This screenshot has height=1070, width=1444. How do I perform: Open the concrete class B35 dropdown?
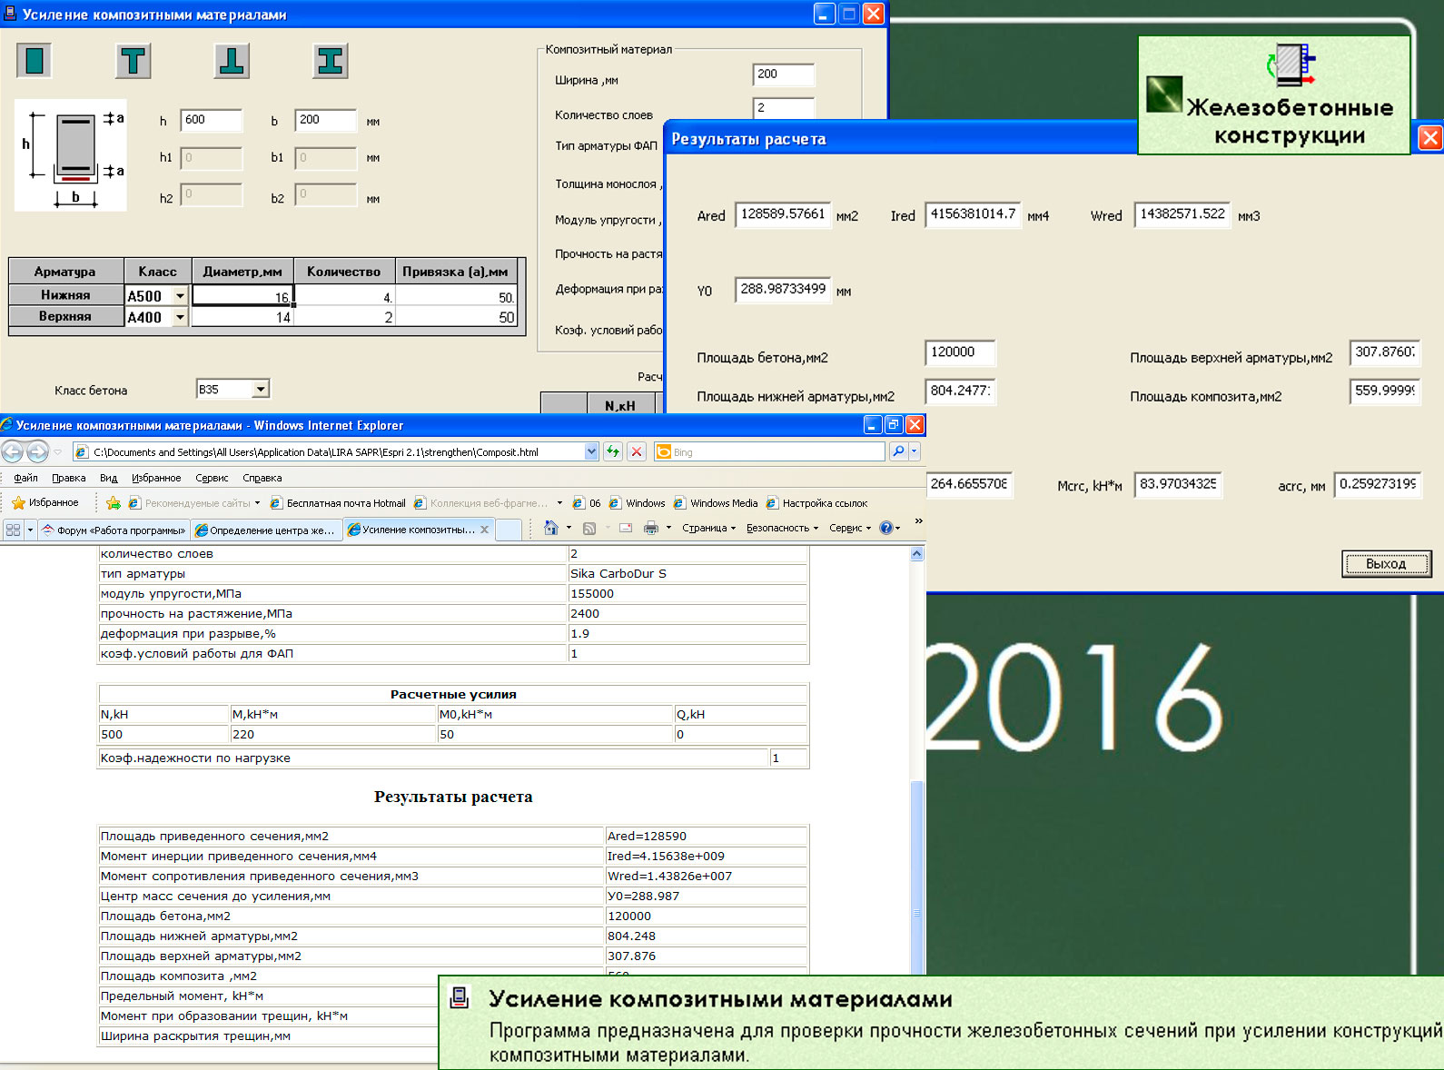[261, 390]
